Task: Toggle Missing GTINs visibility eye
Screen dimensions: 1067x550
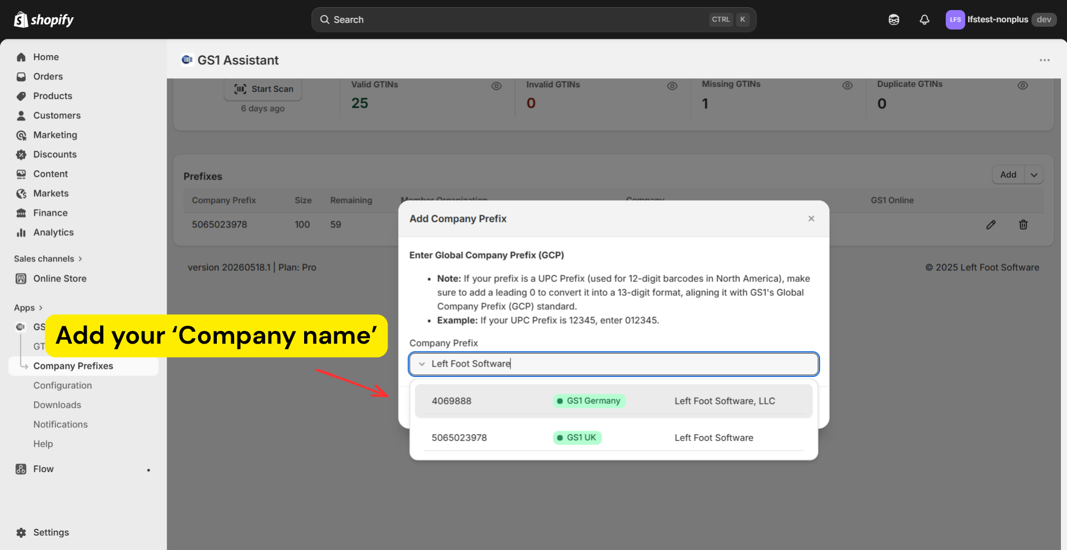Action: (847, 85)
